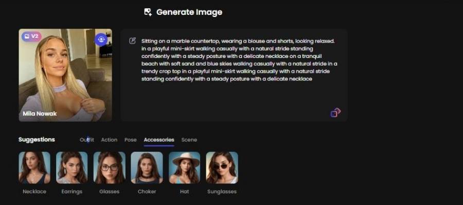This screenshot has width=463, height=205.
Task: Choose the Choker accessory thumbnail
Action: (x=147, y=168)
